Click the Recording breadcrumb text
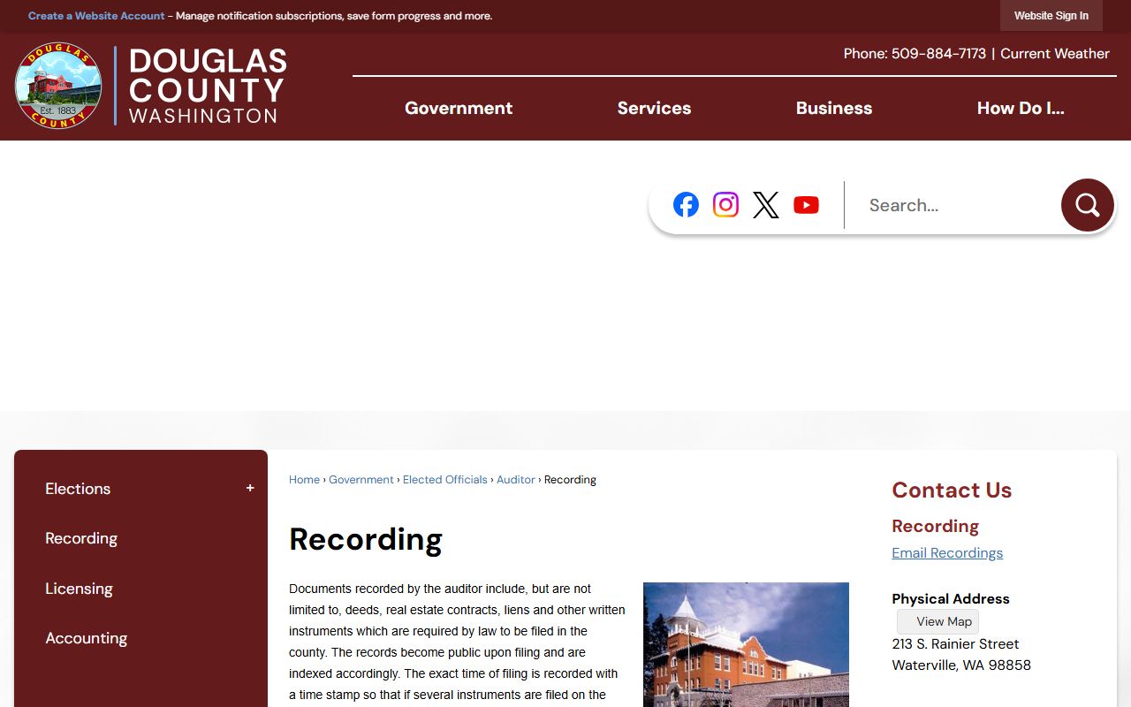Screen dimensions: 1131x707 [x=570, y=480]
